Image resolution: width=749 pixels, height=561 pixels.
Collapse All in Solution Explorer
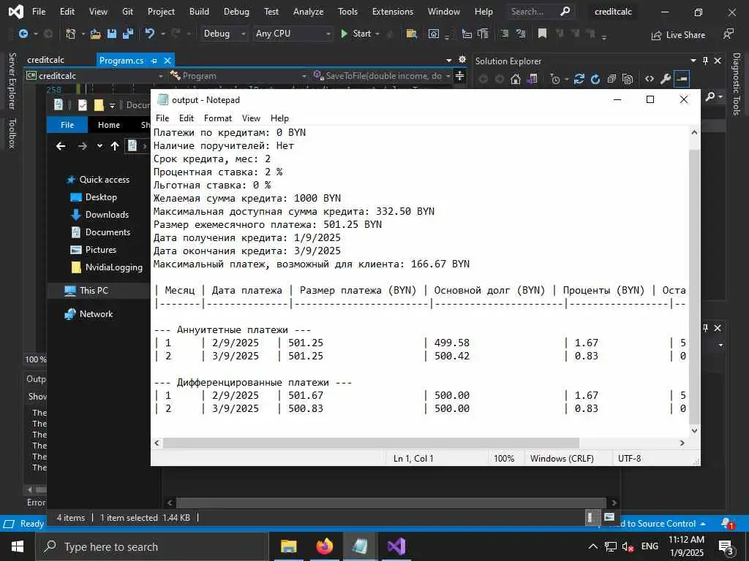pyautogui.click(x=611, y=79)
